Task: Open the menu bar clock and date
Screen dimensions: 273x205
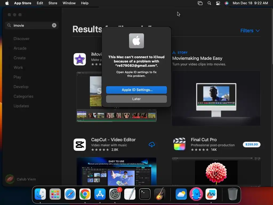Action: [x=250, y=3]
